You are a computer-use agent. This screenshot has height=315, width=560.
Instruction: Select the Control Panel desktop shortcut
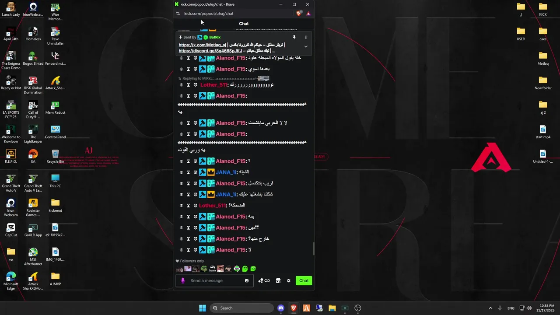[x=55, y=132]
